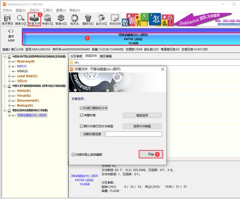Click the HD1 ST2000DM008 disk icon

click(x=10, y=86)
